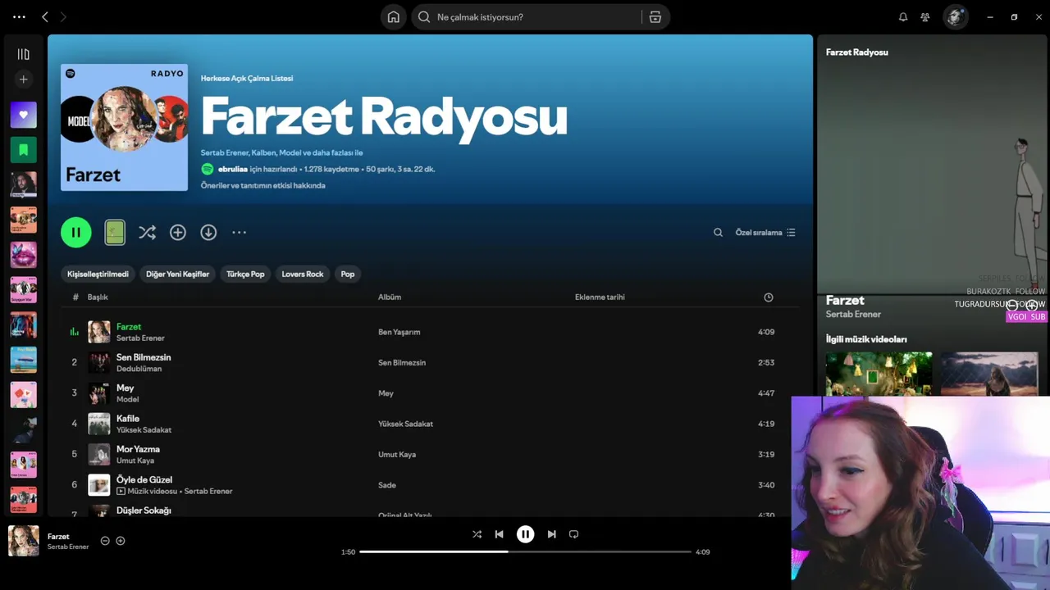This screenshot has width=1050, height=590.
Task: Open the pink lips playlist in sidebar
Action: click(x=23, y=255)
